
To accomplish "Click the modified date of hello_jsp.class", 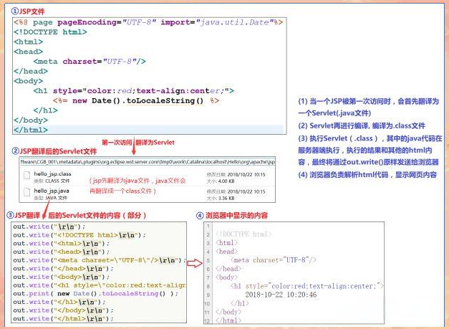I will pos(246,174).
